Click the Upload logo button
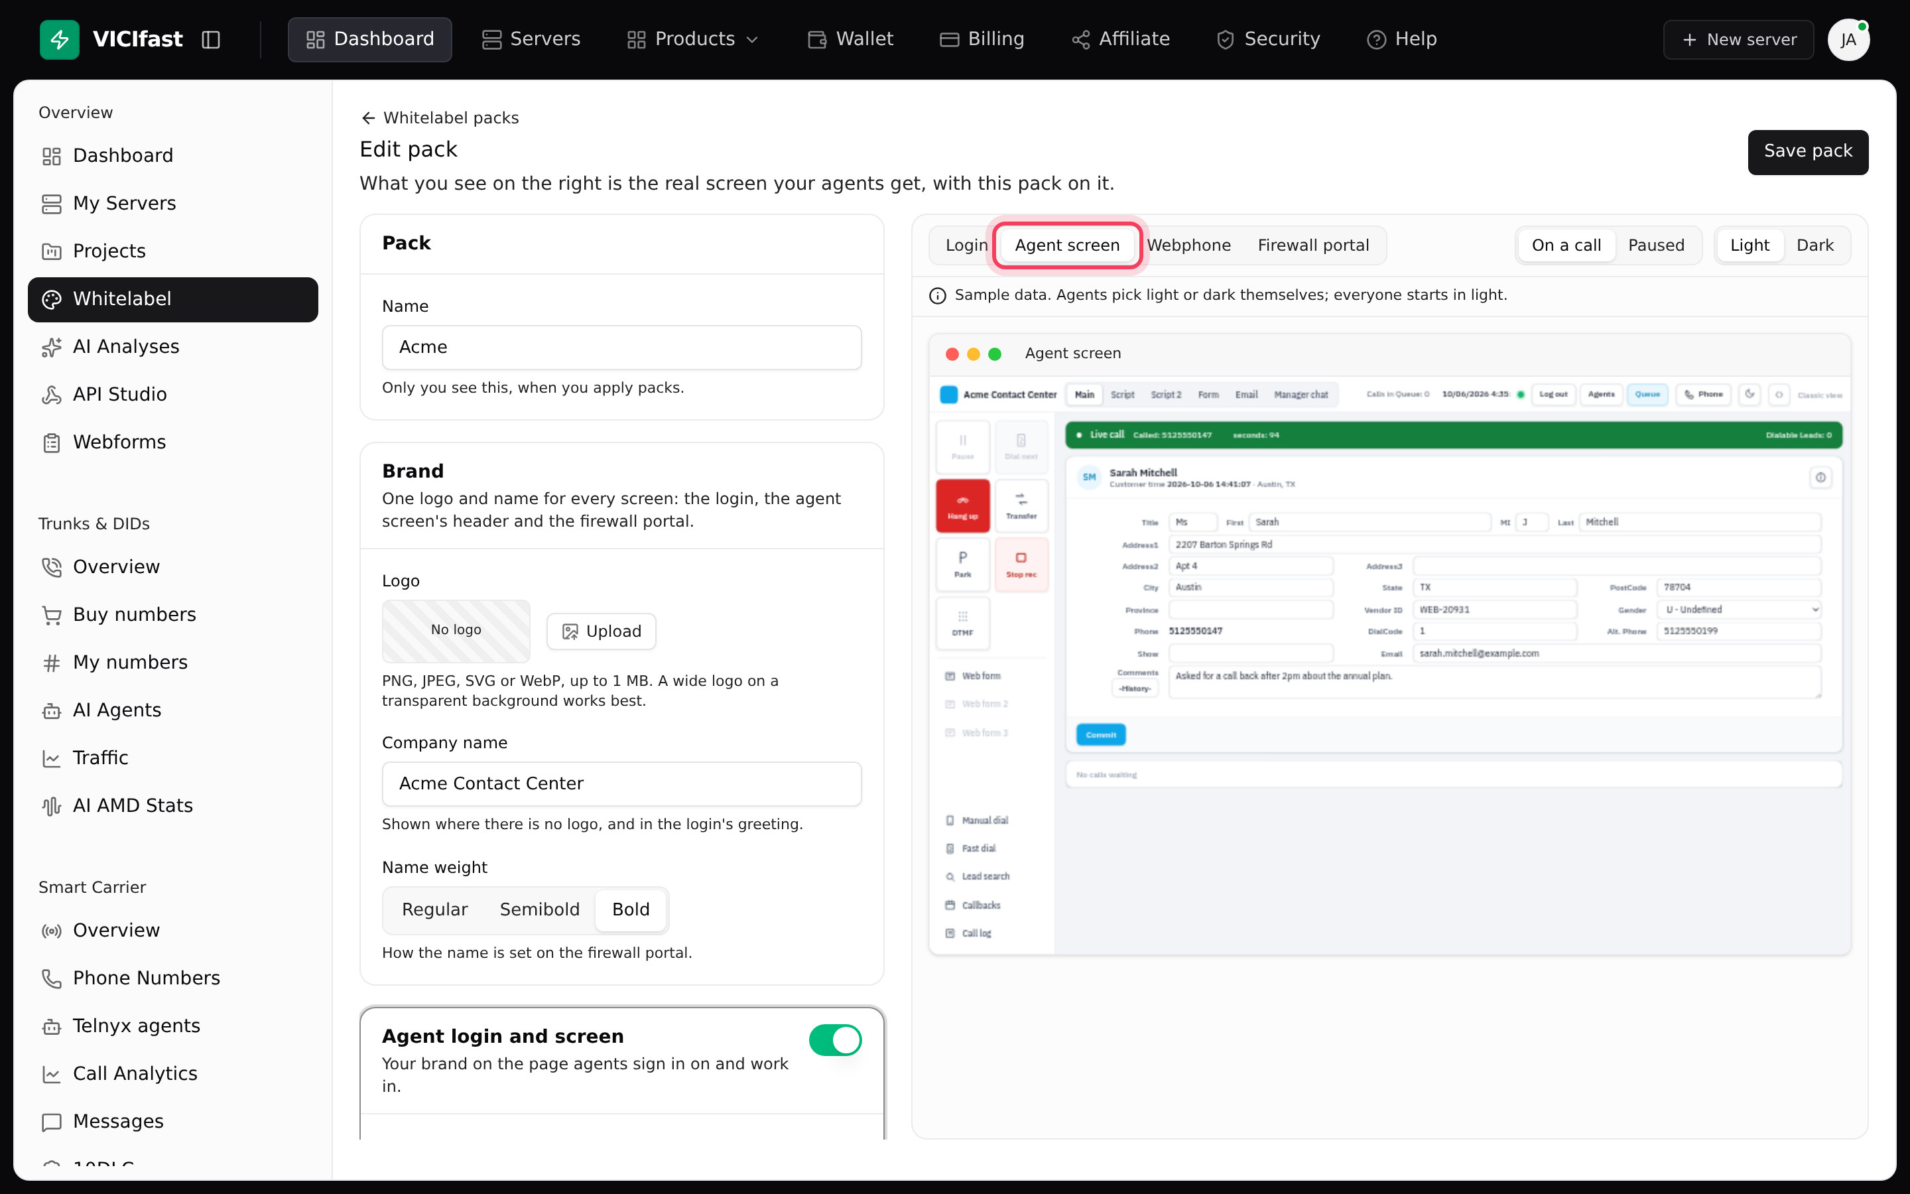The width and height of the screenshot is (1910, 1194). (x=602, y=631)
